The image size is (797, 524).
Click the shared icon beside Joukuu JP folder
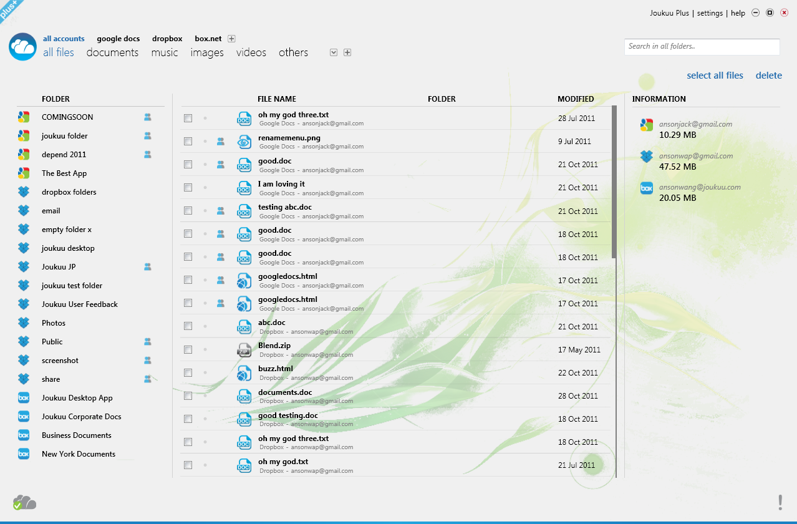(x=148, y=266)
